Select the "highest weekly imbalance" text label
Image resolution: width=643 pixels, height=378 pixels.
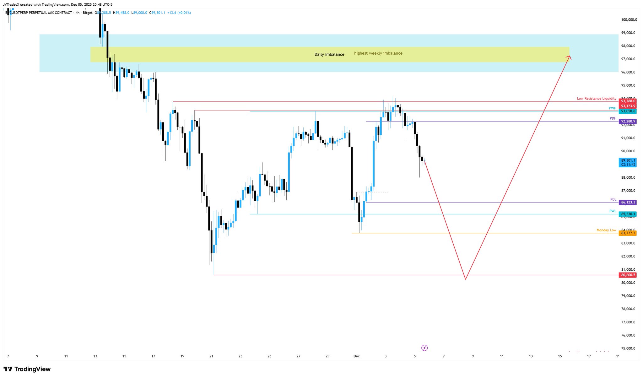pyautogui.click(x=378, y=53)
